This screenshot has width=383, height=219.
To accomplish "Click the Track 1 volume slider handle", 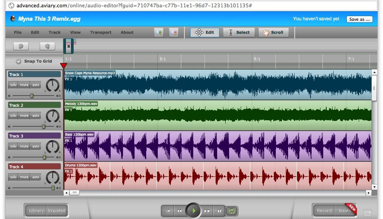I will click(32, 96).
